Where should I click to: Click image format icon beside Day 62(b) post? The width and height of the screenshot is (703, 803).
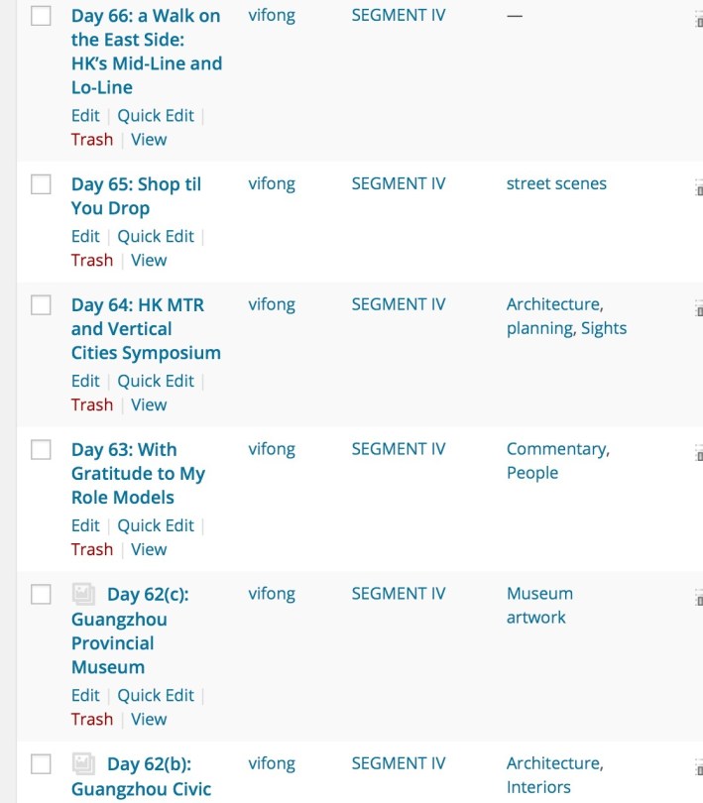point(84,763)
